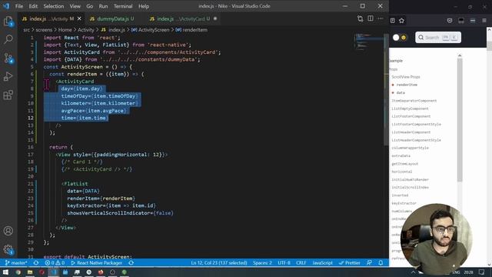The width and height of the screenshot is (492, 277).
Task: Click browser reader view icon
Action: [393, 21]
